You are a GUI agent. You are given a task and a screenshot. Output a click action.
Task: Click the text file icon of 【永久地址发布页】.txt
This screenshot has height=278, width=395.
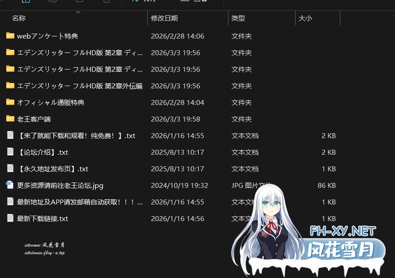9,169
